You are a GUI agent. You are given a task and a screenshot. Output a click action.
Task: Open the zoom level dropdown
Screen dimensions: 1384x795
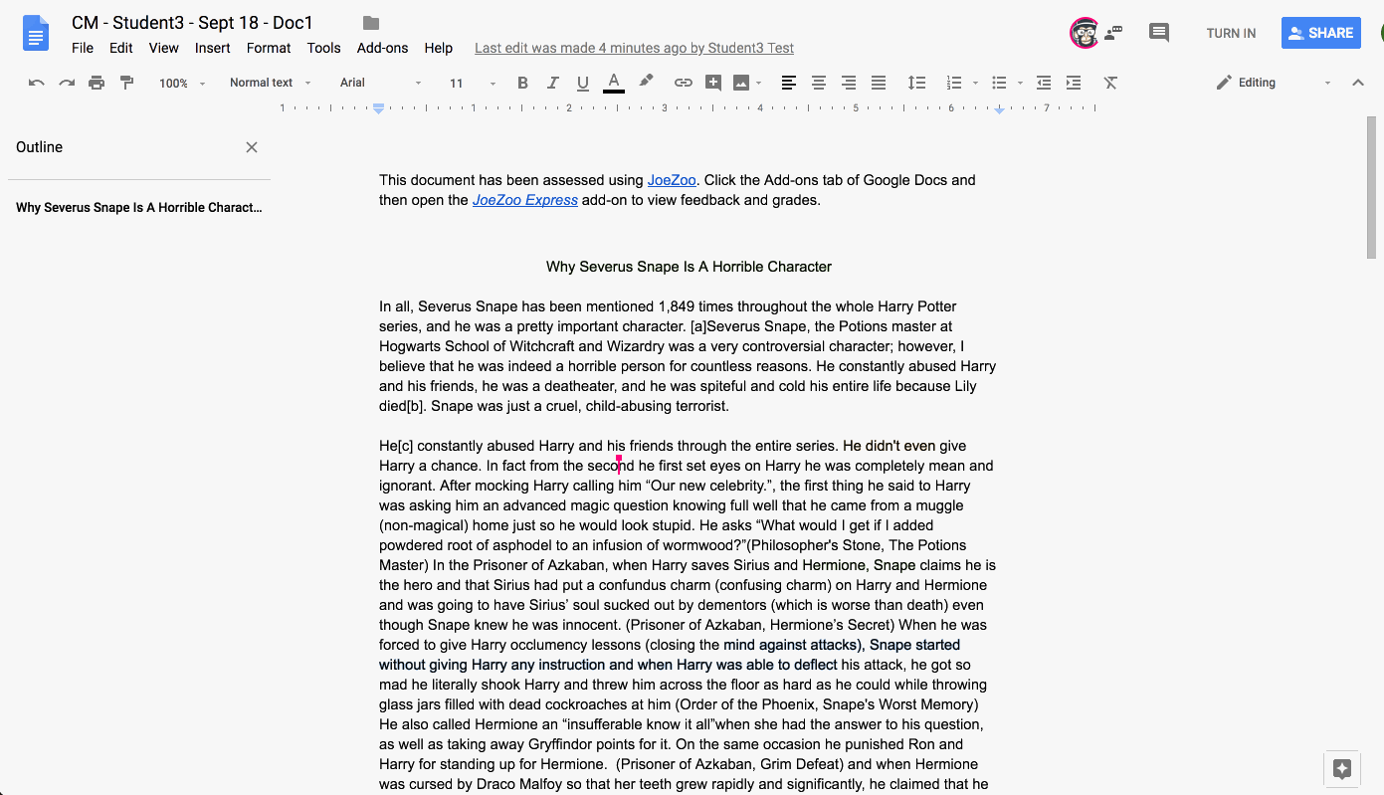[x=182, y=84]
